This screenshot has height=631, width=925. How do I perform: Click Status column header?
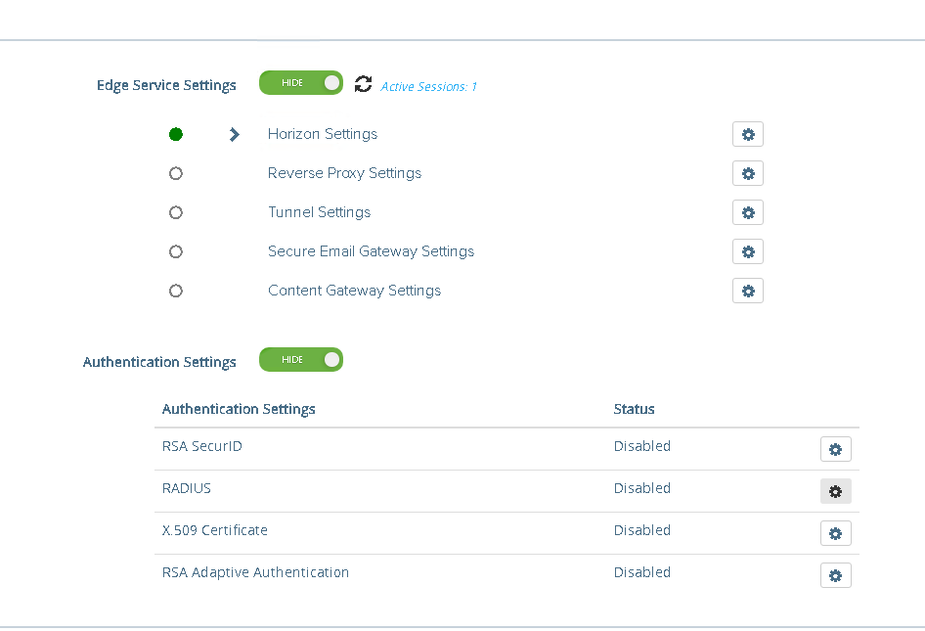coord(634,409)
